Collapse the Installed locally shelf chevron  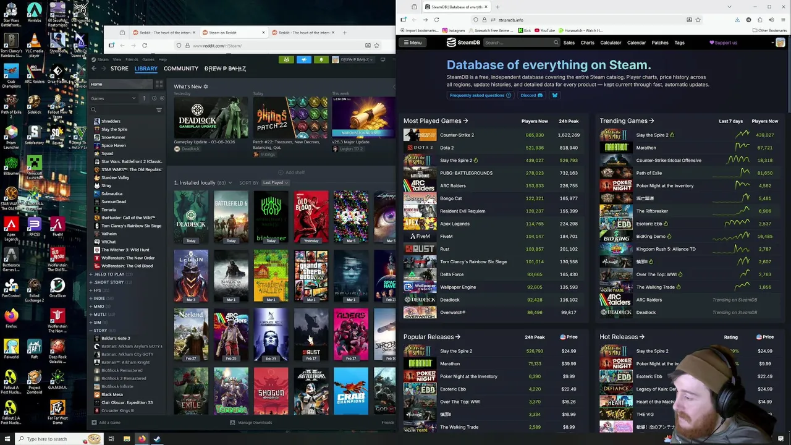point(230,183)
